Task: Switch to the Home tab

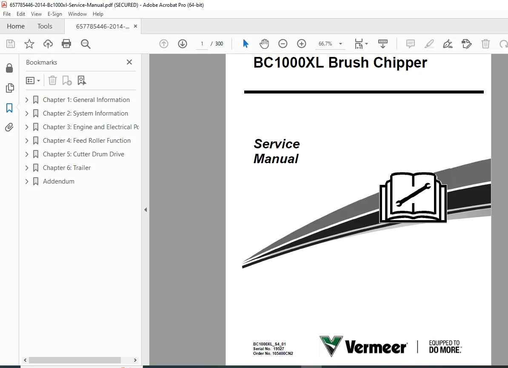Action: pyautogui.click(x=16, y=26)
